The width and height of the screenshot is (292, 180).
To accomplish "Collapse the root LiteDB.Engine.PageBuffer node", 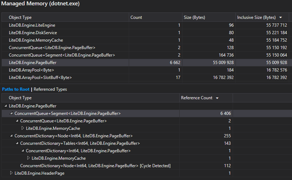I will (x=6, y=106).
